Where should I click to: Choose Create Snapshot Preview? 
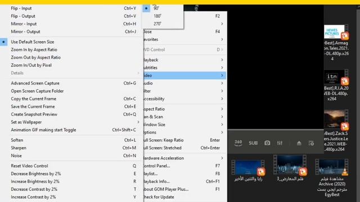click(71, 114)
